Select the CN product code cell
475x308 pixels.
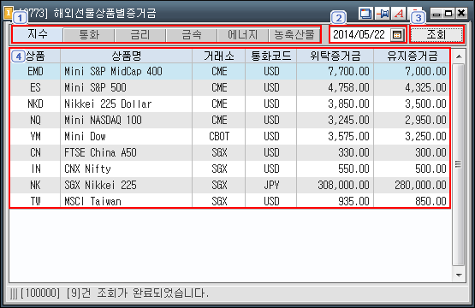click(x=35, y=152)
